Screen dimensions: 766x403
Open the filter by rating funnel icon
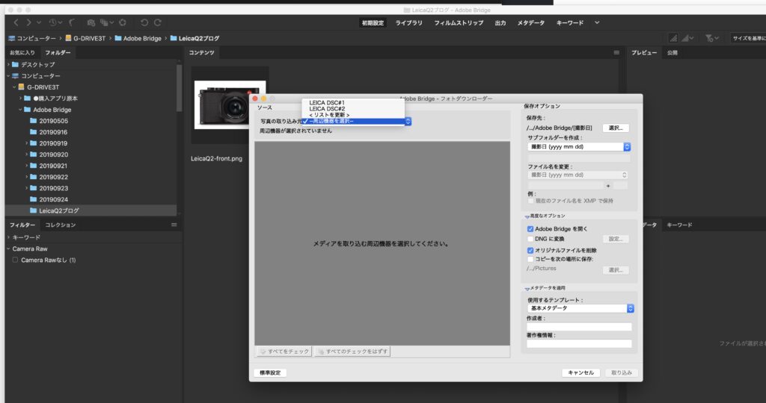711,38
